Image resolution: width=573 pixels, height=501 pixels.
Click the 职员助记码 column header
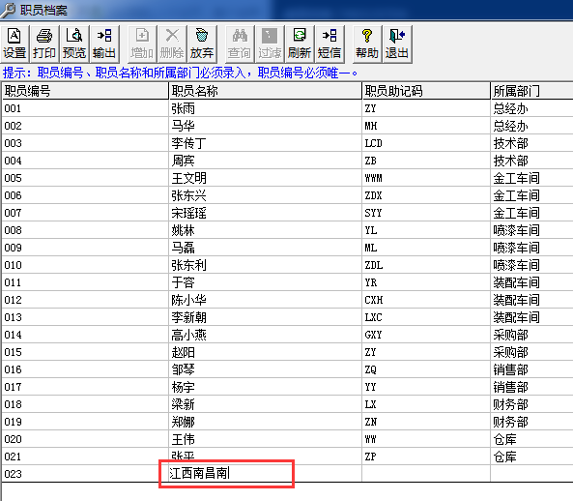[426, 91]
